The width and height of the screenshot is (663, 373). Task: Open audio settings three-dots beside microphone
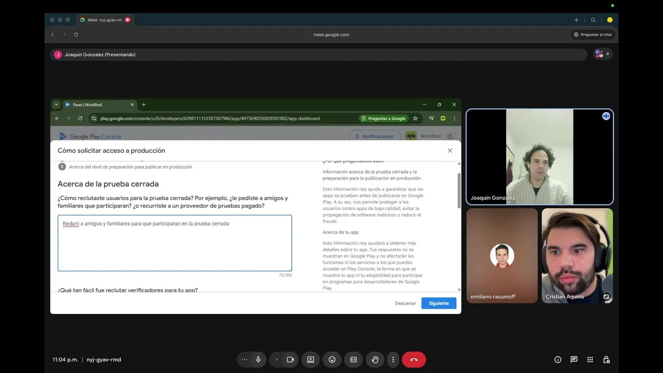coord(244,360)
